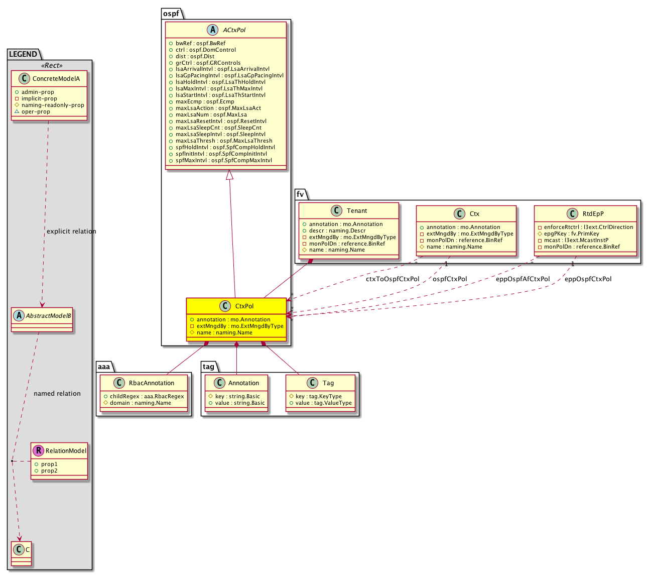Click the ctxToOspfCtxPol relation label

(393, 279)
